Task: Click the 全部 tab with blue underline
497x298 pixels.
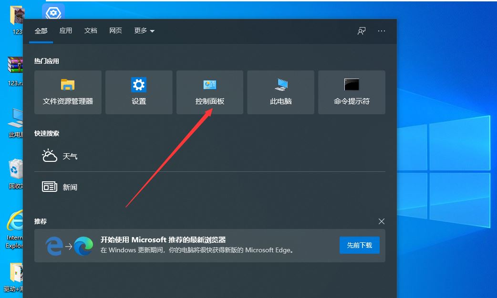Action: pos(41,30)
